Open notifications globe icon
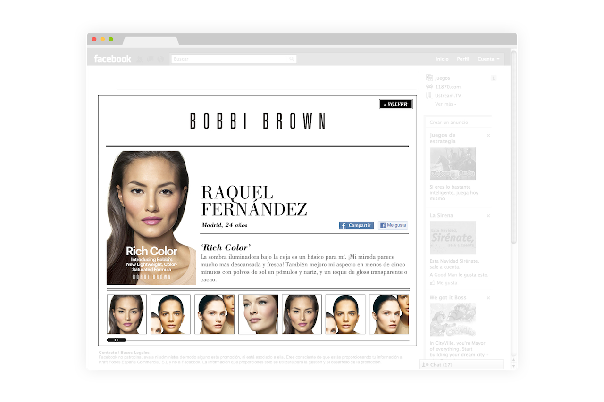This screenshot has width=604, height=402. coord(160,59)
